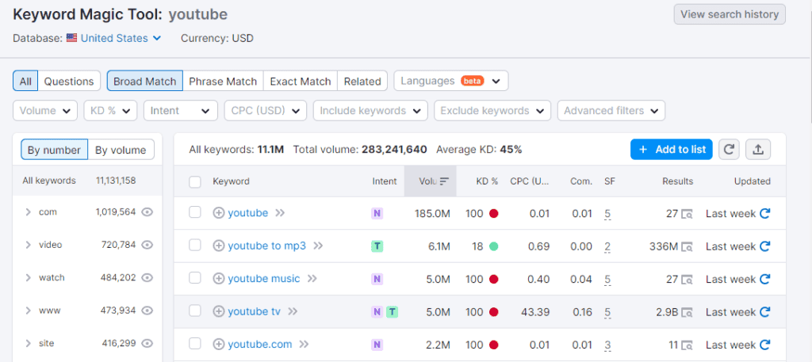Screen dimensions: 812x362
Task: Switch to the Related tab
Action: (x=362, y=81)
